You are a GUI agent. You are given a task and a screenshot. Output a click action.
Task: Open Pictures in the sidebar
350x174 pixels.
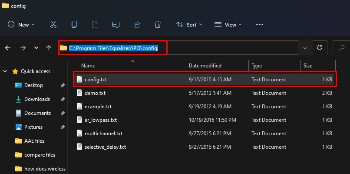click(x=29, y=127)
